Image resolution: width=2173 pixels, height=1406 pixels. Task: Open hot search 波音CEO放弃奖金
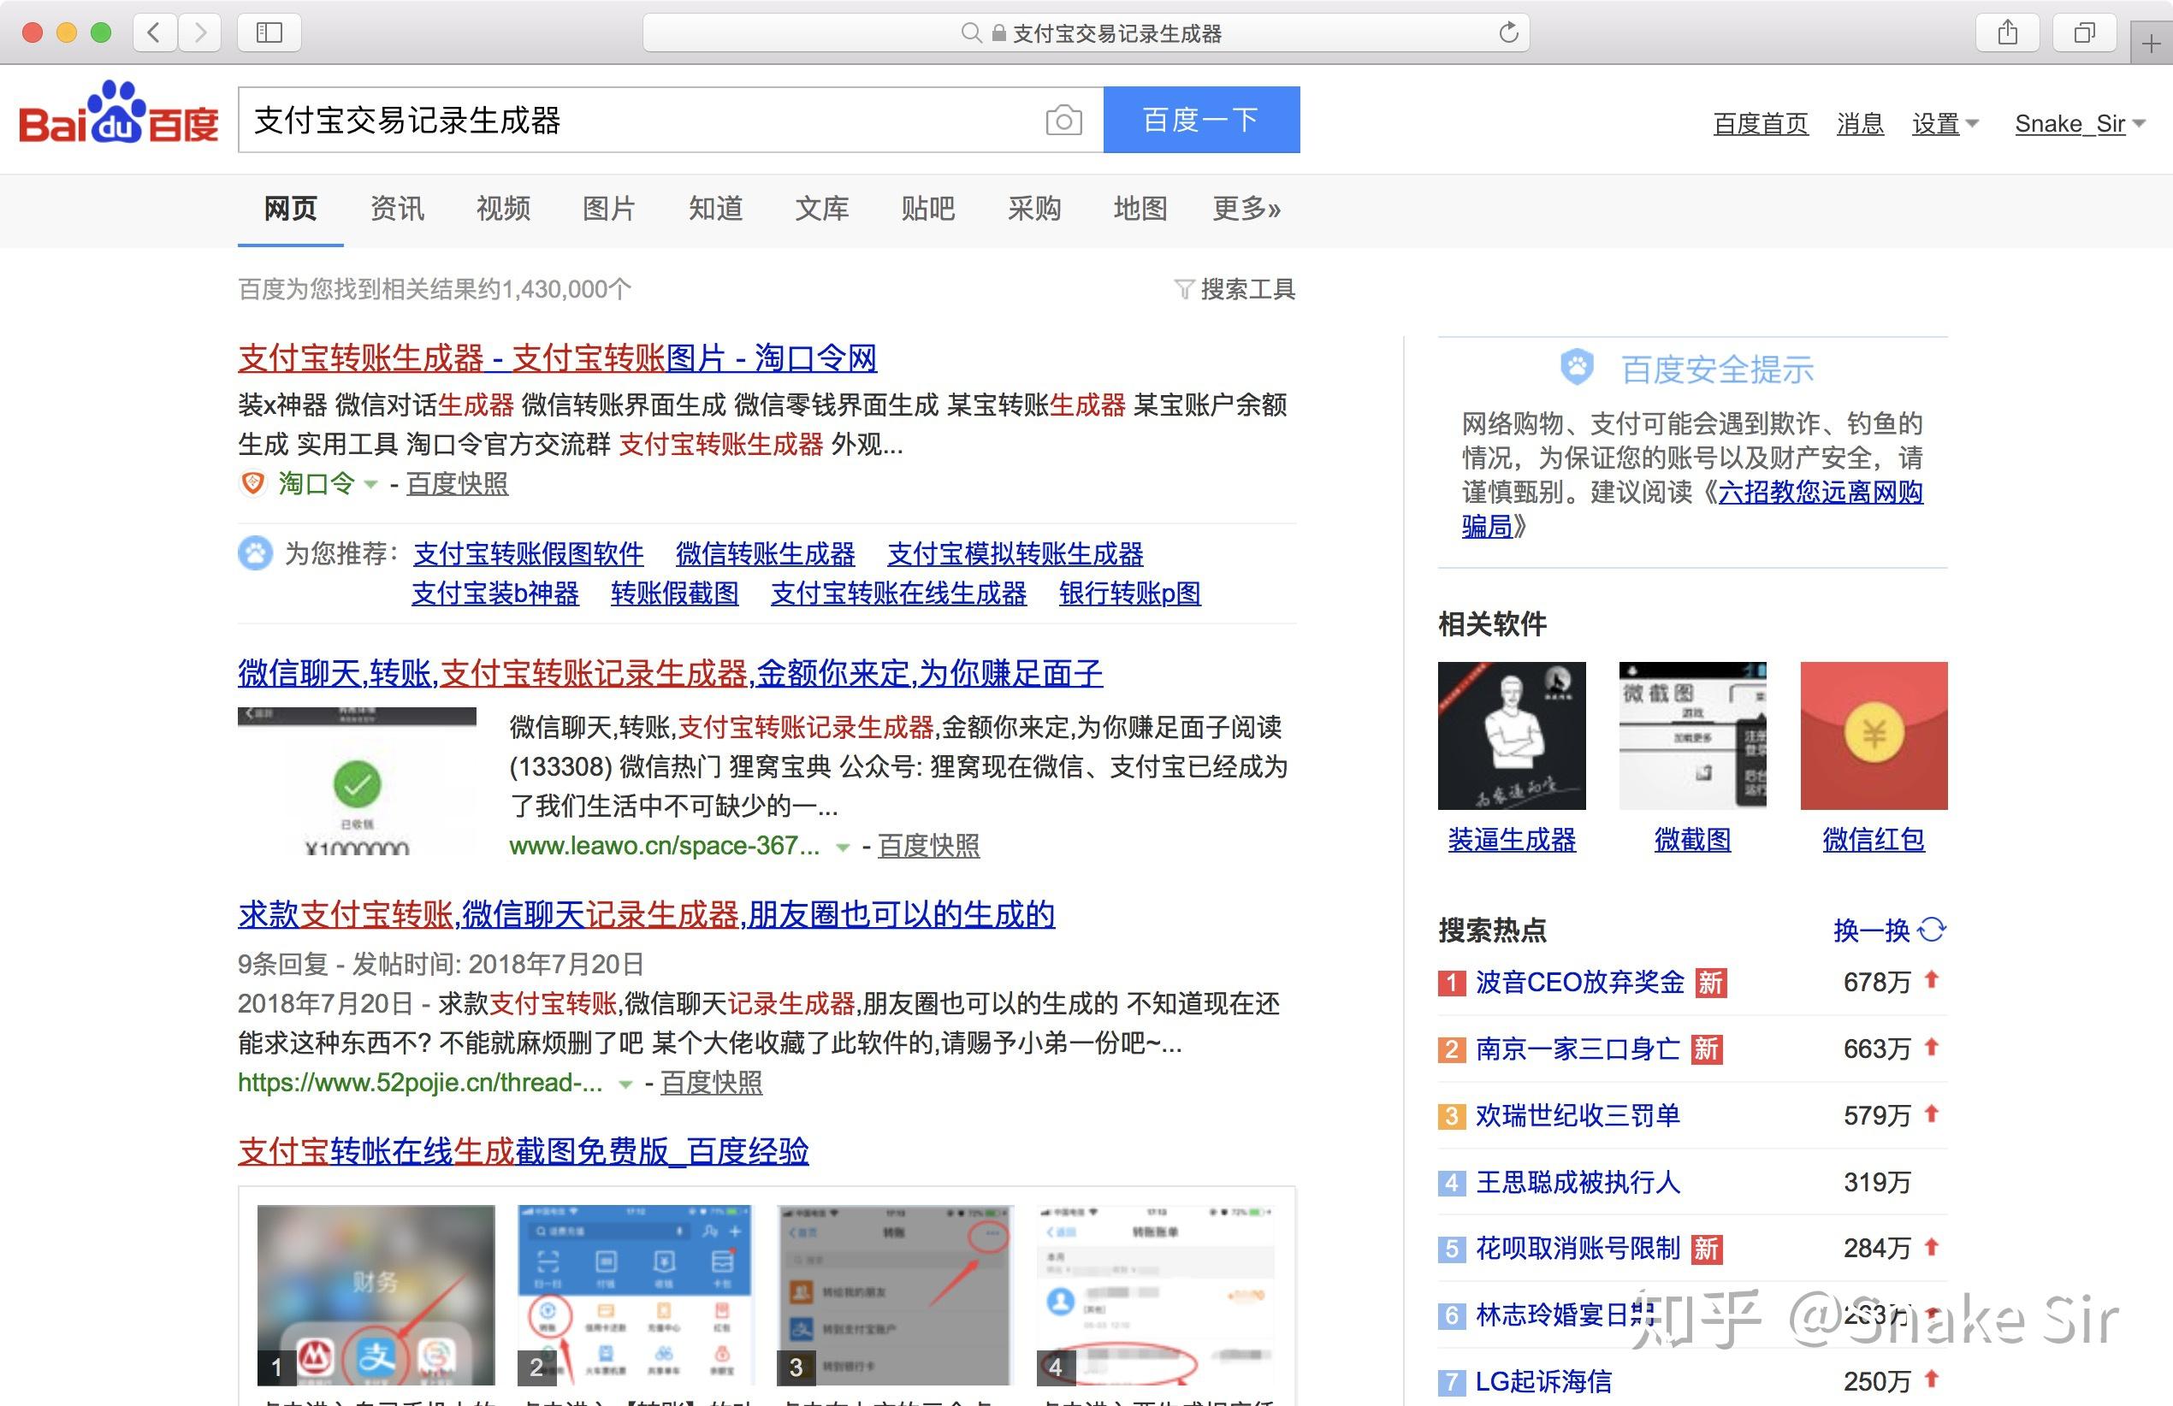pyautogui.click(x=1580, y=983)
